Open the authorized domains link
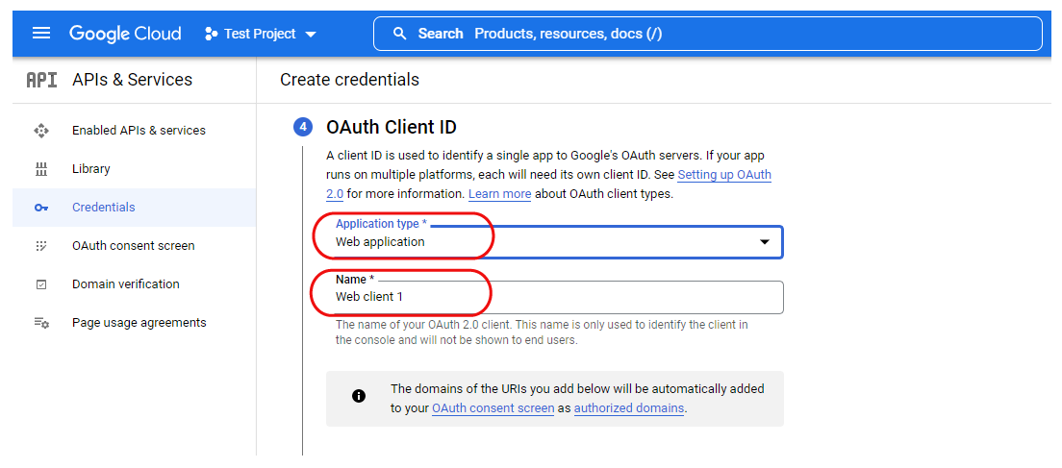 tap(628, 408)
